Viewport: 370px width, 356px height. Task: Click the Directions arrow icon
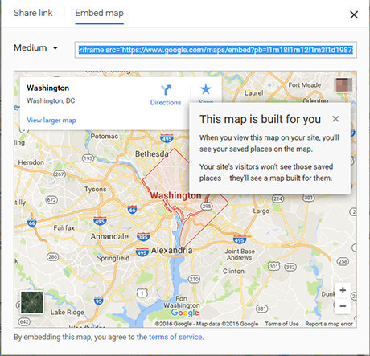pyautogui.click(x=166, y=90)
